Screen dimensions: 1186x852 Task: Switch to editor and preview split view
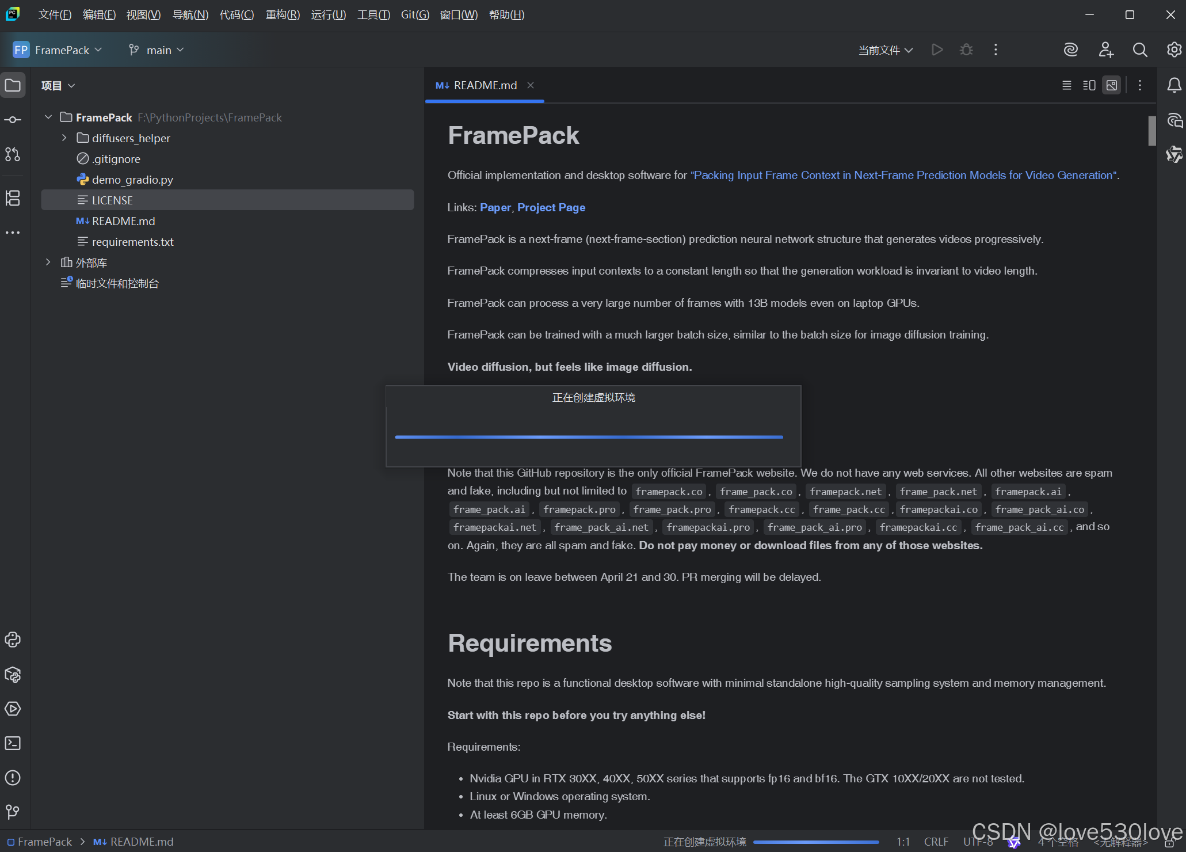pyautogui.click(x=1089, y=85)
